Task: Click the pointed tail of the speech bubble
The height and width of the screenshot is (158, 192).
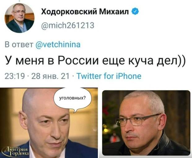Action: click(x=75, y=111)
